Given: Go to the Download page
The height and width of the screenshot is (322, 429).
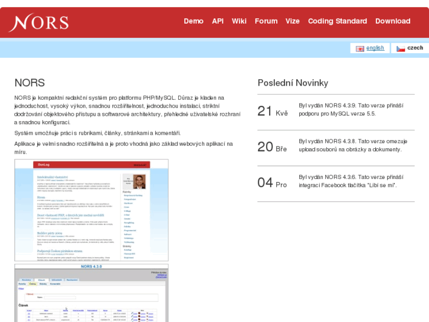Looking at the screenshot, I should tap(393, 21).
